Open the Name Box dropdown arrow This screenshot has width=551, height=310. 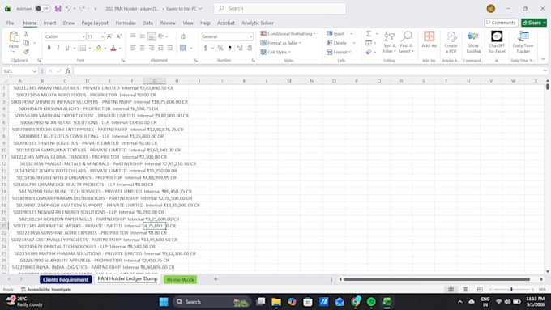[34, 71]
